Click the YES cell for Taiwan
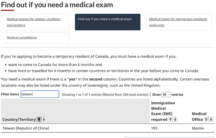 [154, 128]
